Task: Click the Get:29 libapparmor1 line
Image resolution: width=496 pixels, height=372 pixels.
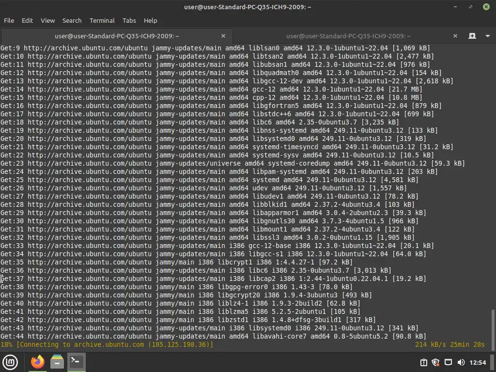Action: click(213, 213)
